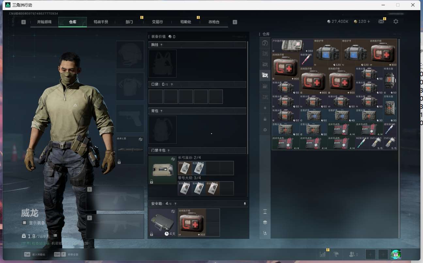This screenshot has width=423, height=263.
Task: Toggle the pin icon on 安全箱 header
Action: point(245,204)
